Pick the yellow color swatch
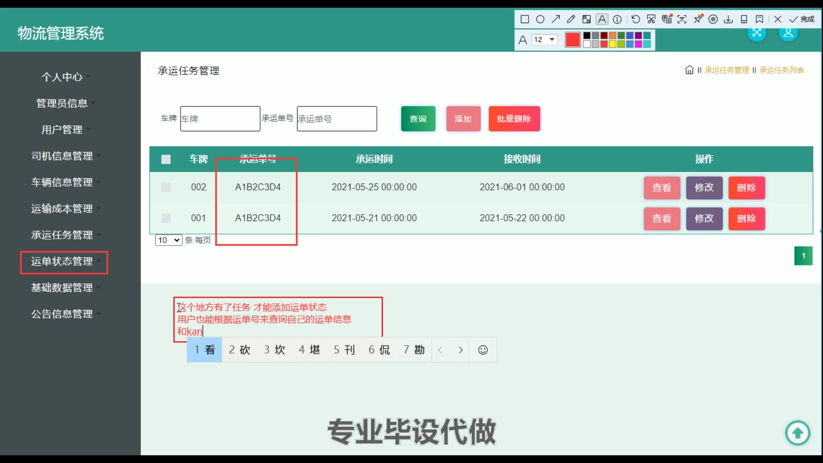The height and width of the screenshot is (463, 823). click(613, 44)
